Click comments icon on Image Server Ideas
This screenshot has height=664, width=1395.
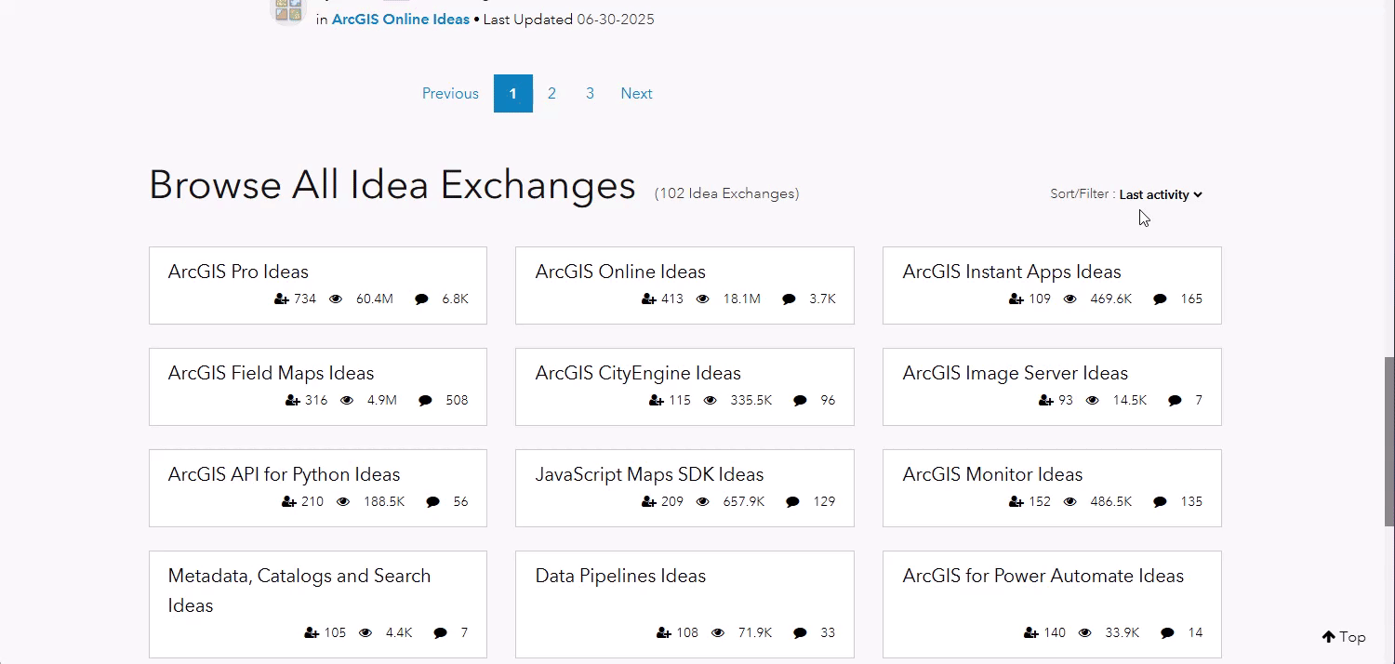click(x=1175, y=401)
